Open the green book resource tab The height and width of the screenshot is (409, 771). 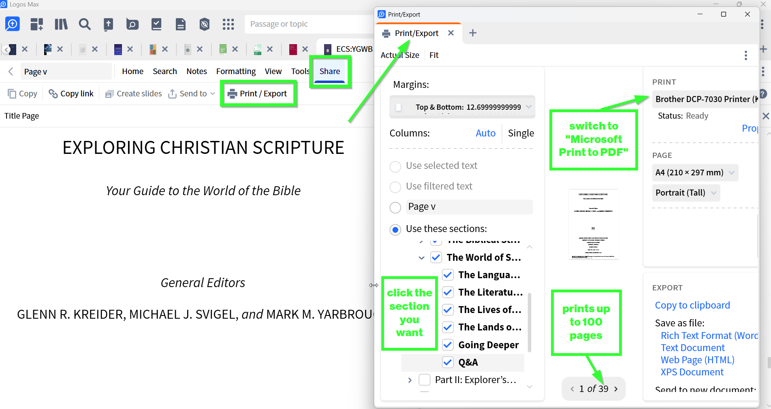222,49
